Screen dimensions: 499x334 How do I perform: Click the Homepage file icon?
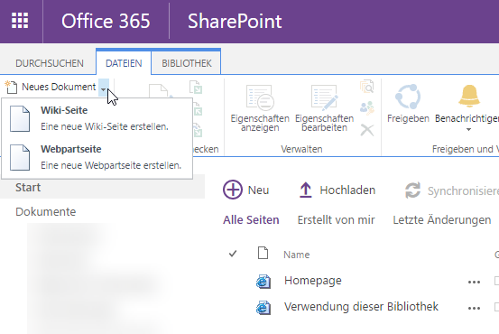(x=263, y=281)
